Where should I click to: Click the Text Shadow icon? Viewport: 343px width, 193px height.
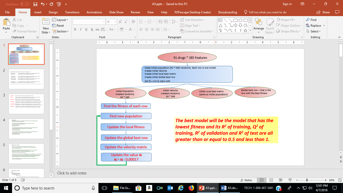pyautogui.click(x=92, y=30)
